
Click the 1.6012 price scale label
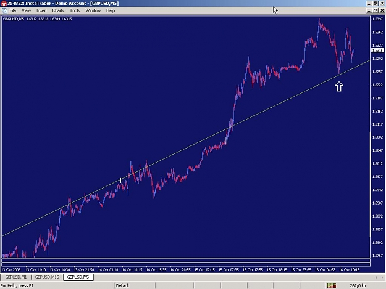[377, 163]
